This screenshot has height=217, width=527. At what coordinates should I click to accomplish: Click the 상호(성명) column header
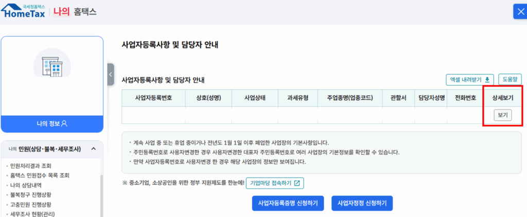(x=209, y=98)
